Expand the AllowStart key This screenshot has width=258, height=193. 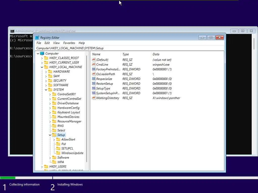tap(54, 139)
